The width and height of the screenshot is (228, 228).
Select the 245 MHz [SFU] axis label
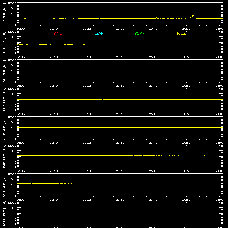pos(4,14)
